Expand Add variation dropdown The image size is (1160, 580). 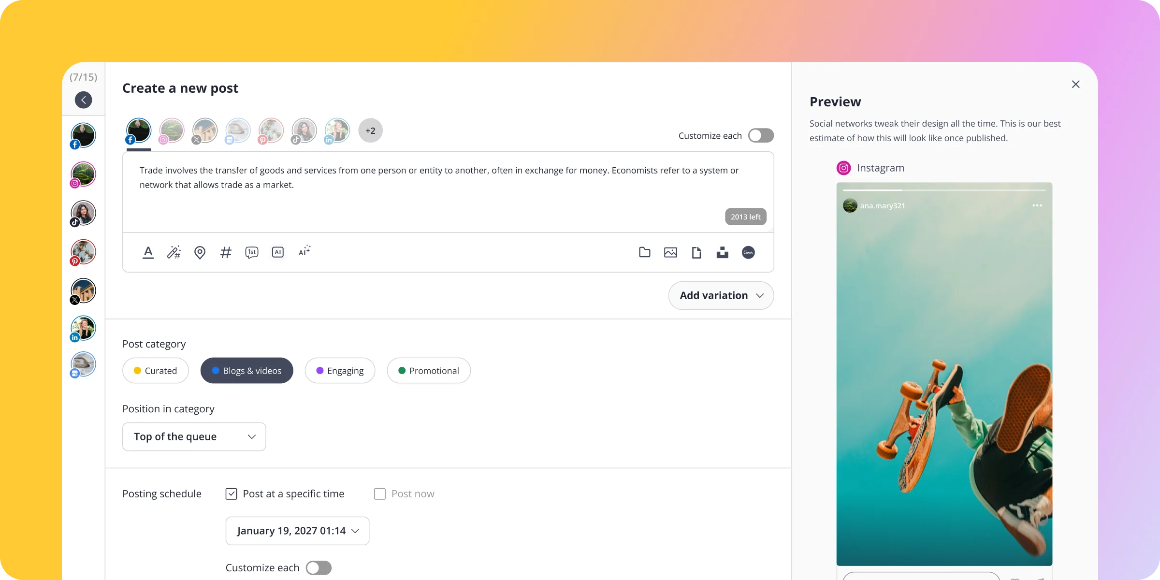[x=721, y=295]
